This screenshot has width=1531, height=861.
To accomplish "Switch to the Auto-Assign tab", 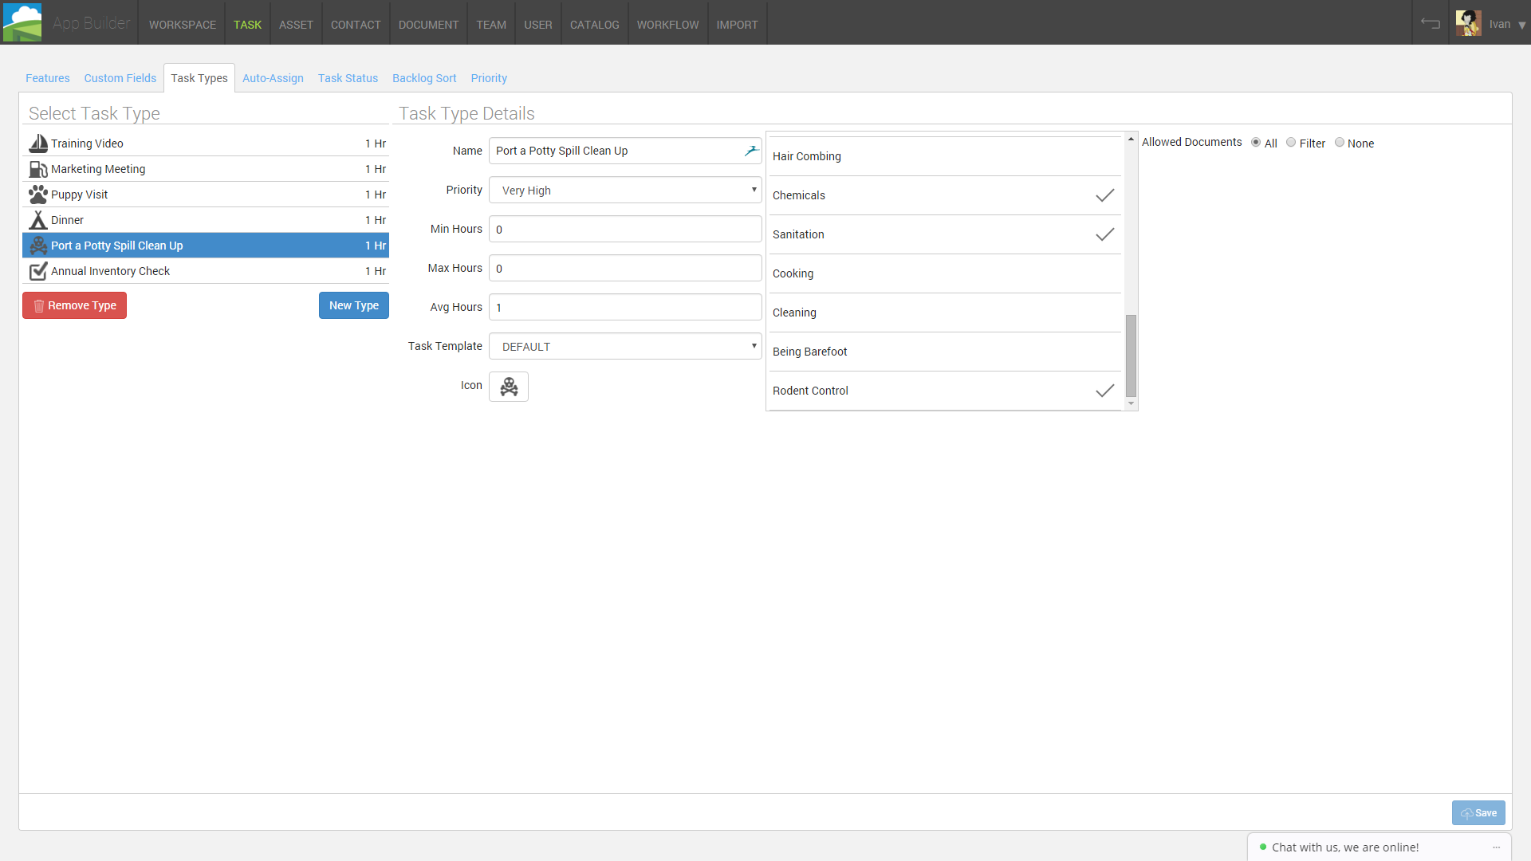I will coord(273,77).
